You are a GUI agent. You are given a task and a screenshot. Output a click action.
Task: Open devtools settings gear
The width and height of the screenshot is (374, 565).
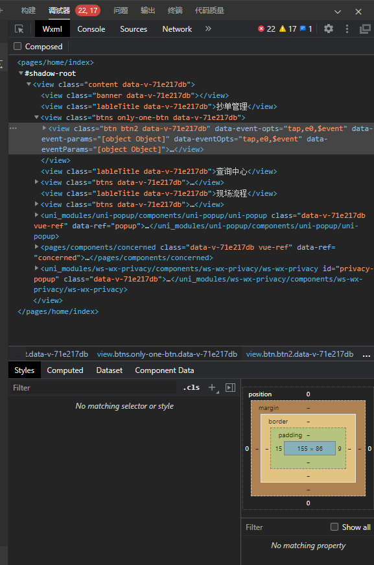click(x=328, y=29)
